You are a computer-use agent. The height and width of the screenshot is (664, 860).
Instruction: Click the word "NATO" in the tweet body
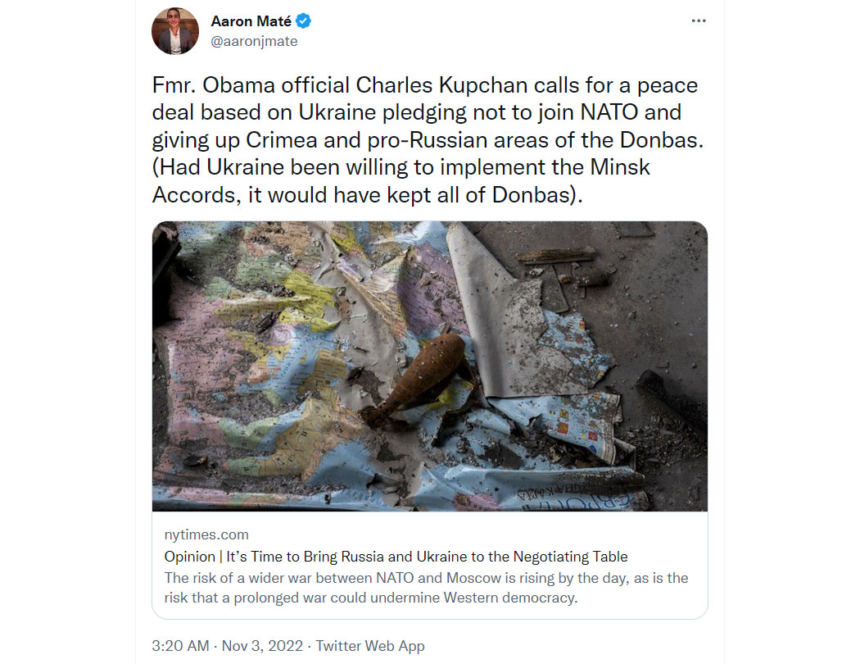(609, 113)
